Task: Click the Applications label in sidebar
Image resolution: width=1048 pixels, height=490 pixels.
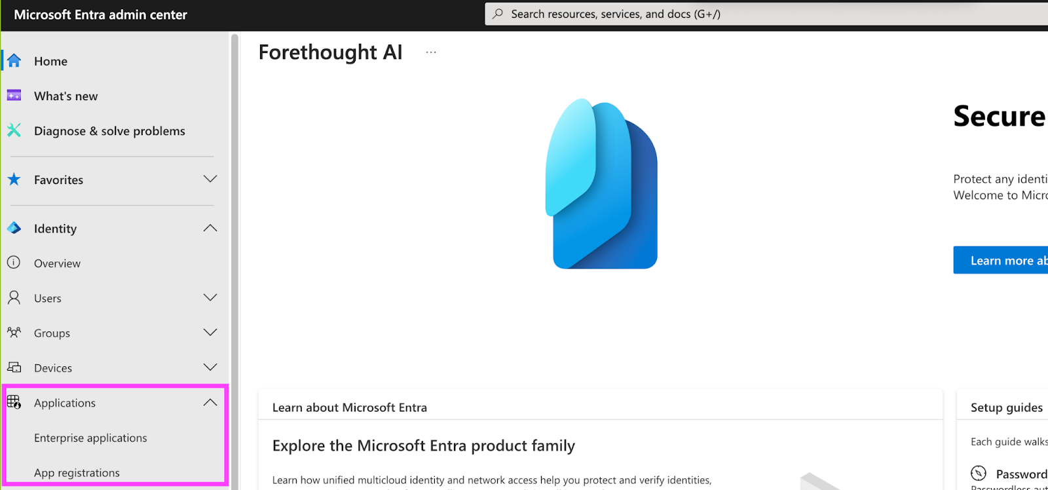Action: 65,403
